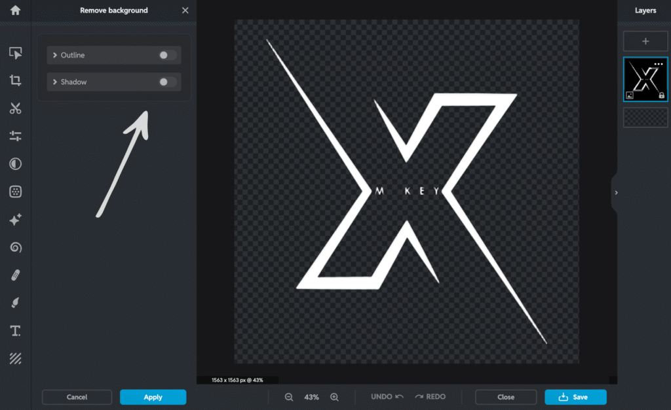Select the Arrange tool icon
The height and width of the screenshot is (410, 671).
coord(16,53)
